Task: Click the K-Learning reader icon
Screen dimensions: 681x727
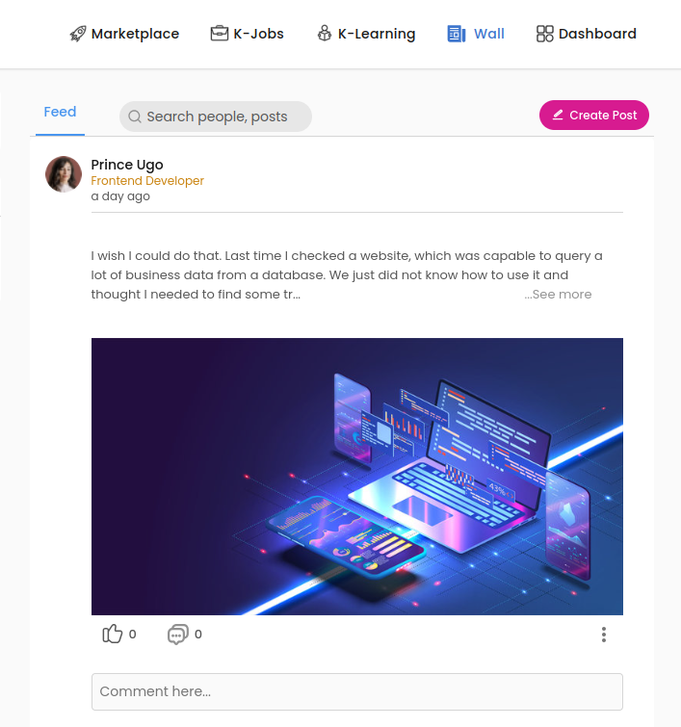Action: [325, 34]
